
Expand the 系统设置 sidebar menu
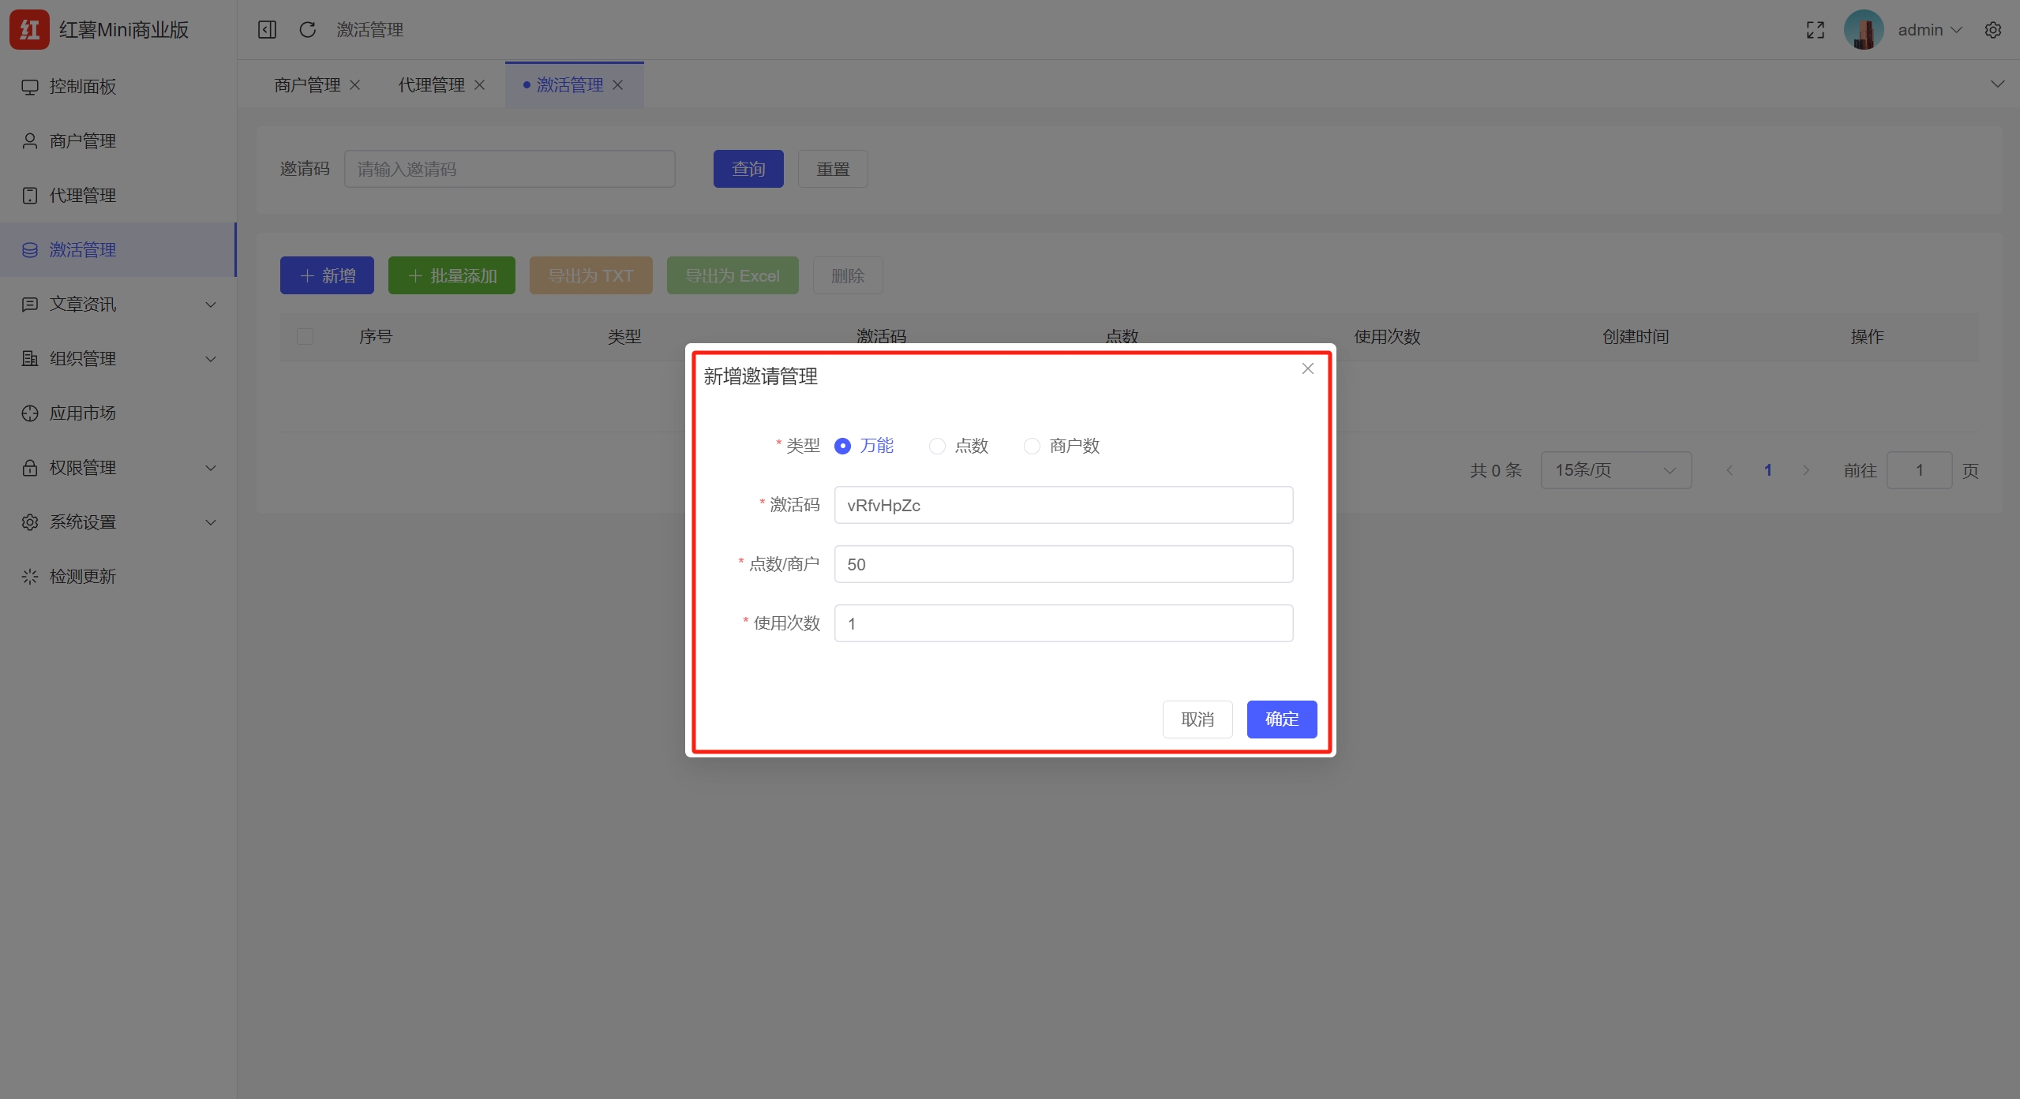pyautogui.click(x=83, y=521)
